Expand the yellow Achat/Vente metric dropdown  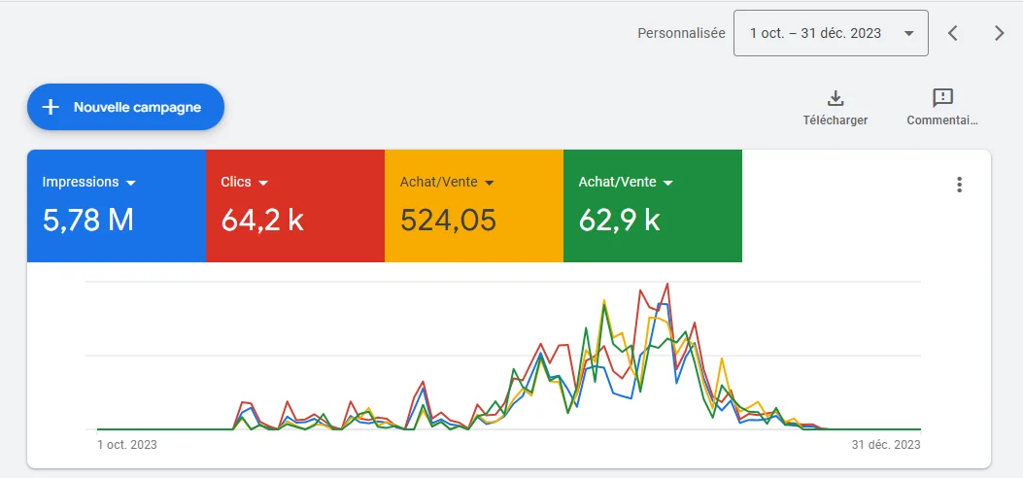(490, 184)
